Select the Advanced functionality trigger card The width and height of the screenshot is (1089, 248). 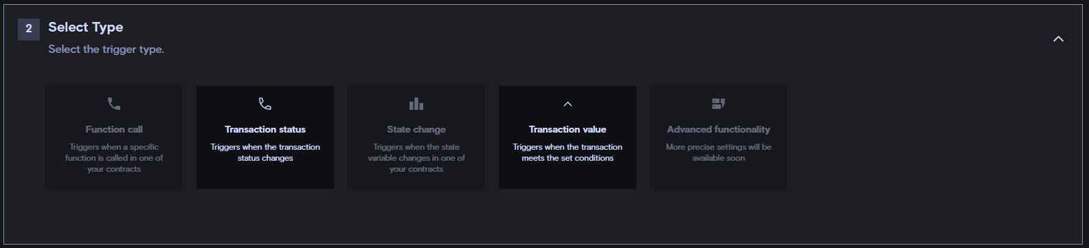click(x=719, y=137)
